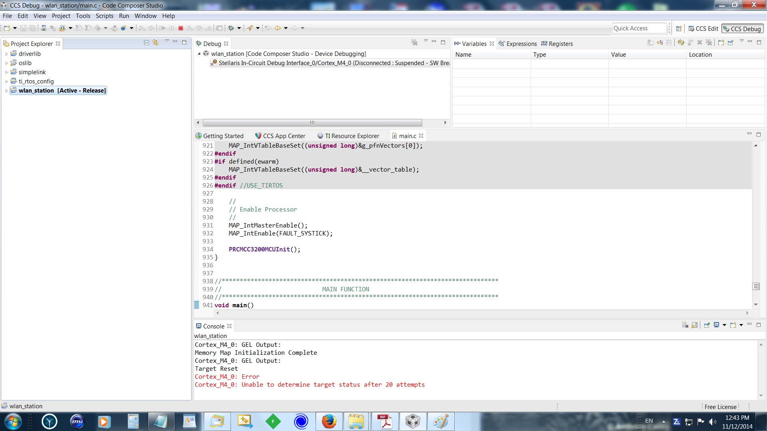
Task: Toggle Pin Console button
Action: pyautogui.click(x=707, y=325)
